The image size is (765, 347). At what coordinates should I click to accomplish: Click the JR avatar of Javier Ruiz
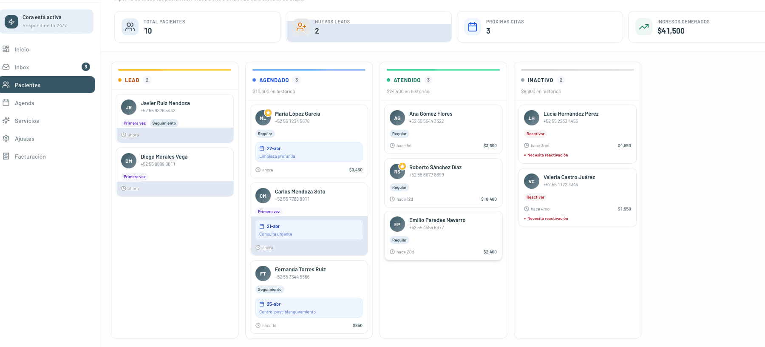pos(129,108)
